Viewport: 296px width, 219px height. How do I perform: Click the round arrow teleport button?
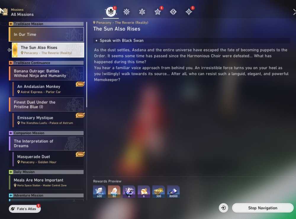pyautogui.click(x=223, y=208)
